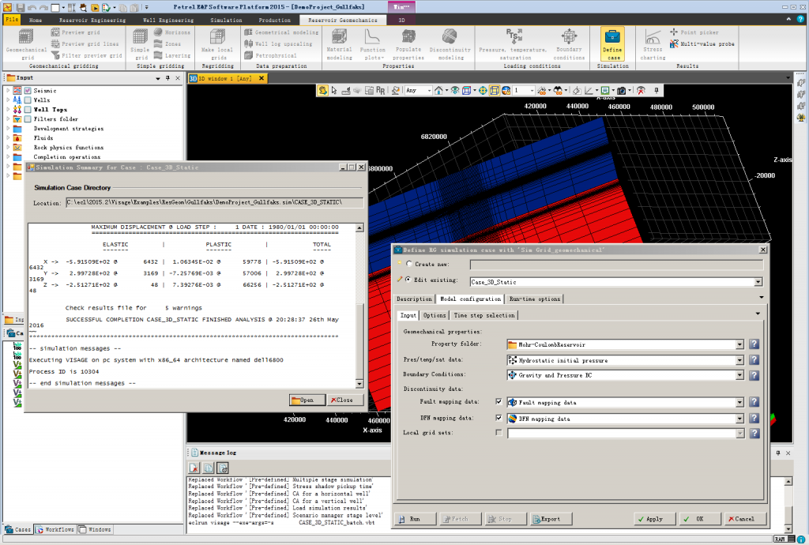Toggle the Well Tops checkbox in Input pane
The height and width of the screenshot is (545, 809).
(28, 109)
